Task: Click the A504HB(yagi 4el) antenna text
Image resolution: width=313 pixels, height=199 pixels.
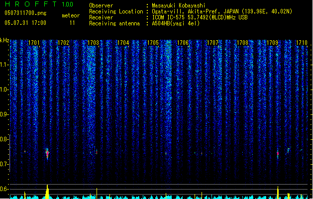Action: click(x=176, y=23)
